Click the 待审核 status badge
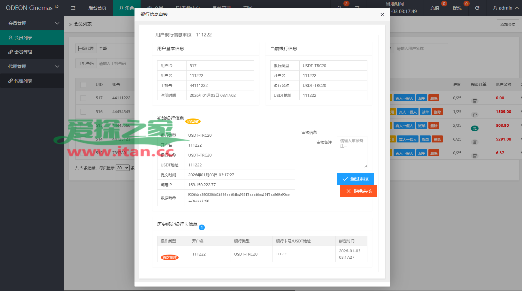Screen dimensions: 522x291 [193, 122]
